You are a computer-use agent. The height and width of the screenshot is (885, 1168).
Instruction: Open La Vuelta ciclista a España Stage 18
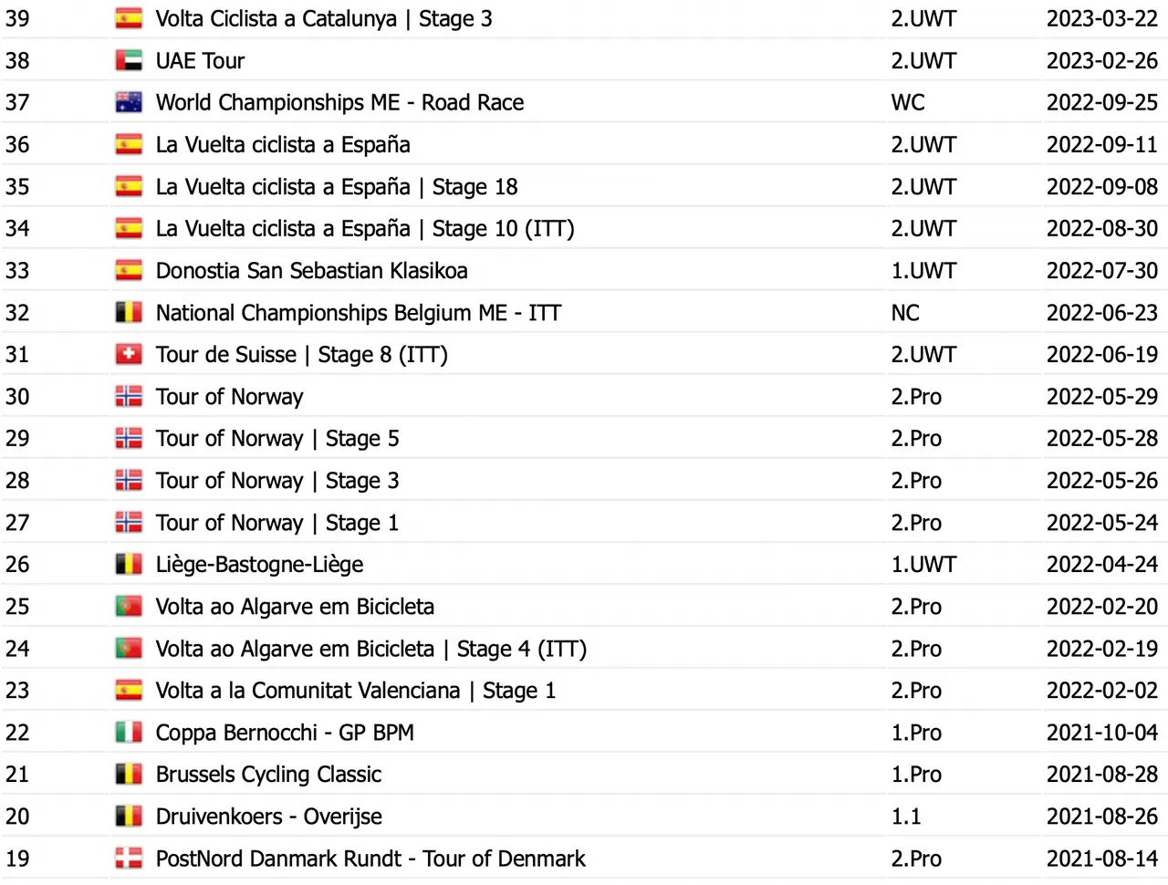(x=337, y=187)
